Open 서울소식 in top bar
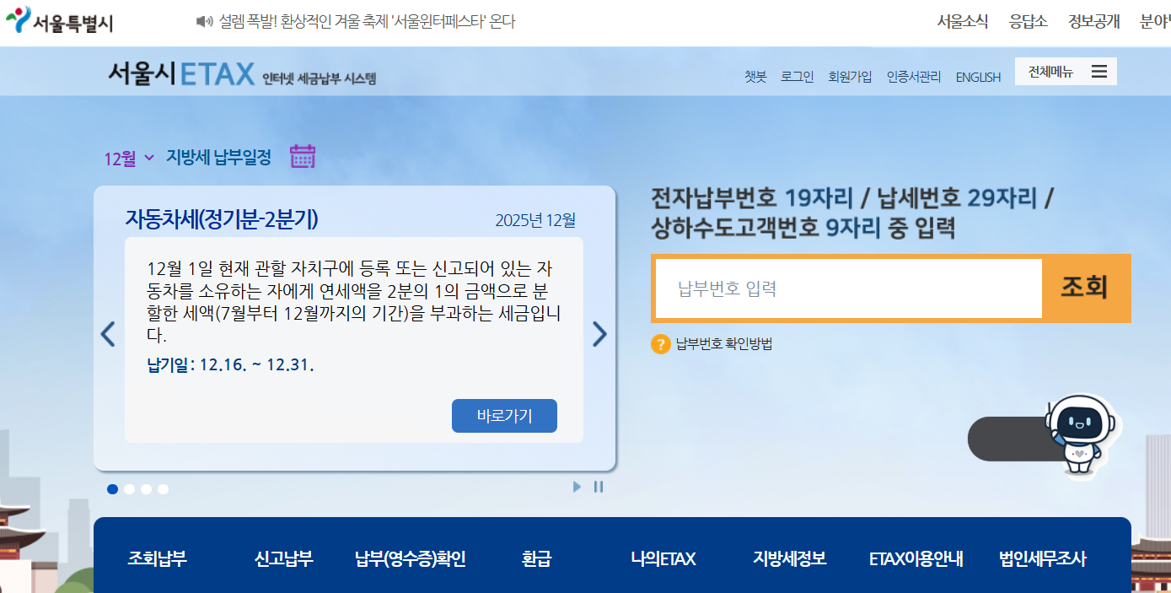Viewport: 1171px width, 593px height. click(963, 22)
